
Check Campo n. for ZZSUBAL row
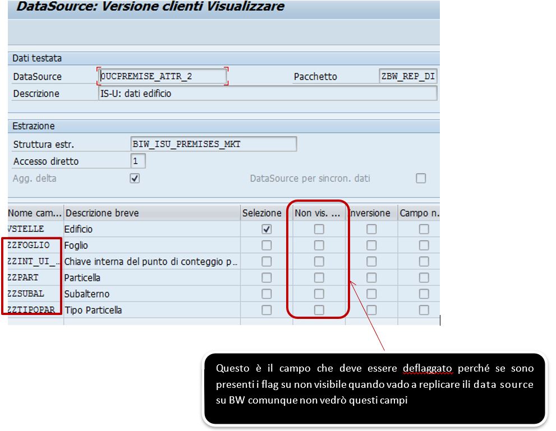pyautogui.click(x=424, y=294)
